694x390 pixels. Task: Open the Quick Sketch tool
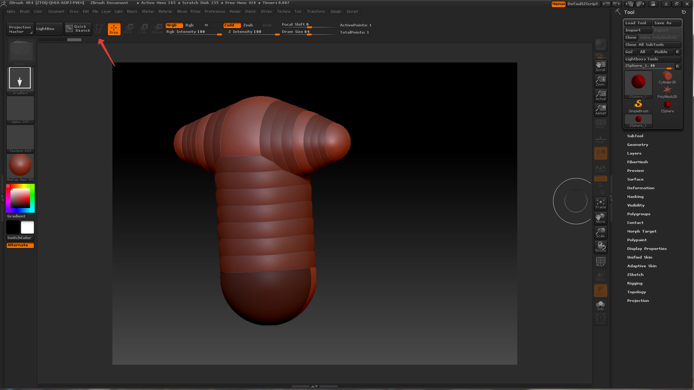pyautogui.click(x=78, y=29)
